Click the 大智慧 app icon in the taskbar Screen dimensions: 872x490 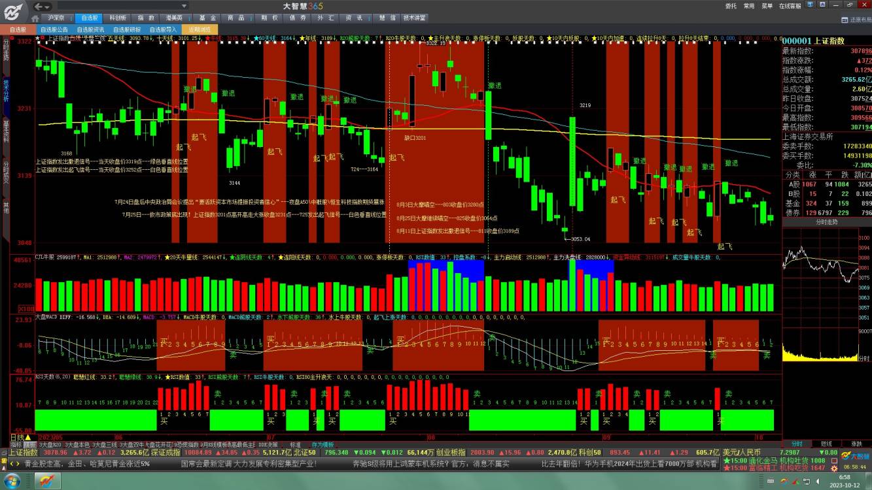click(46, 481)
